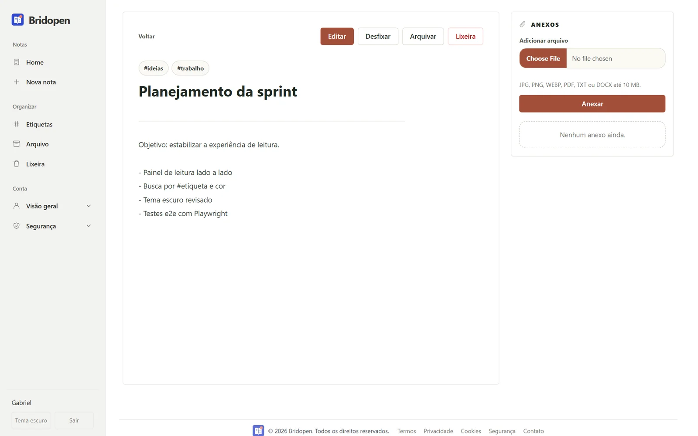Click the Bridopen logo icon in footer

pyautogui.click(x=258, y=430)
